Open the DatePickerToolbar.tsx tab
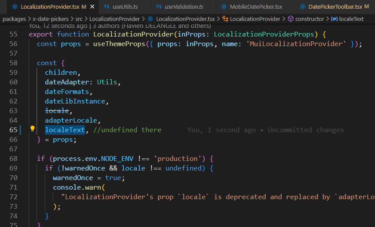 point(335,7)
